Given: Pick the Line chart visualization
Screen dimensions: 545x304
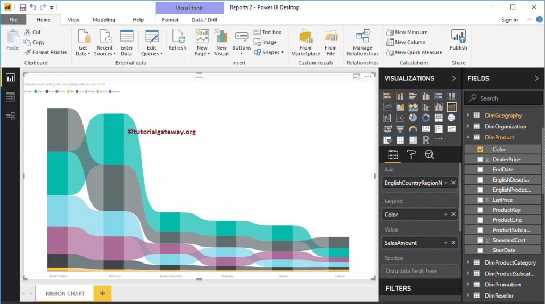Looking at the screenshot, I should pos(387,107).
